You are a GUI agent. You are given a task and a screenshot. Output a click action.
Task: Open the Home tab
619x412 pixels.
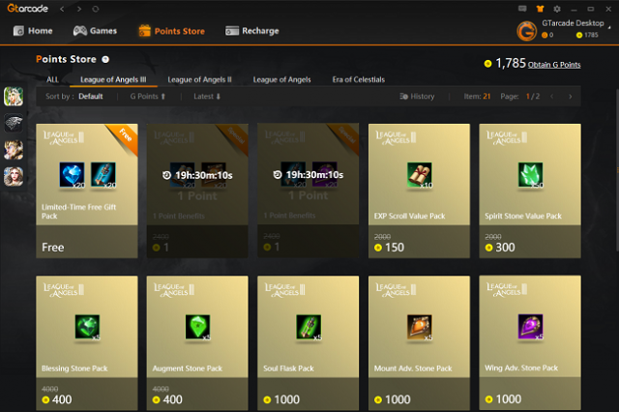coord(33,31)
